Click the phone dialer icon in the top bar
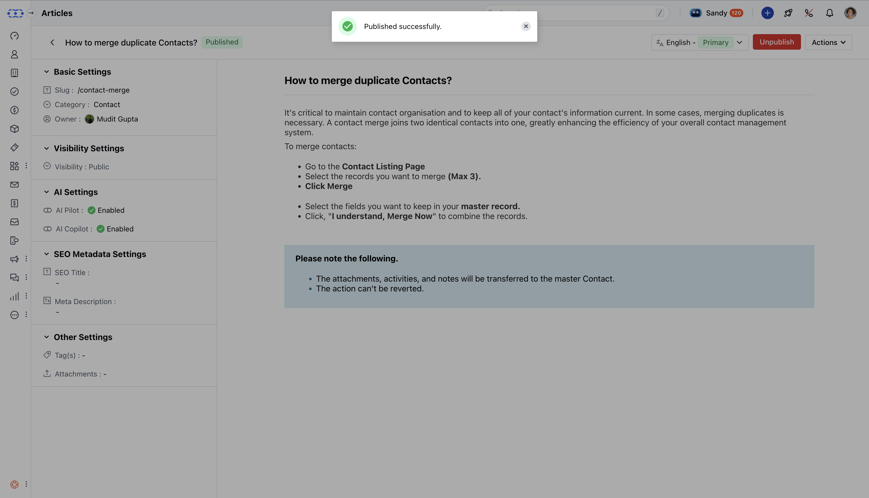Image resolution: width=869 pixels, height=498 pixels. pyautogui.click(x=809, y=13)
